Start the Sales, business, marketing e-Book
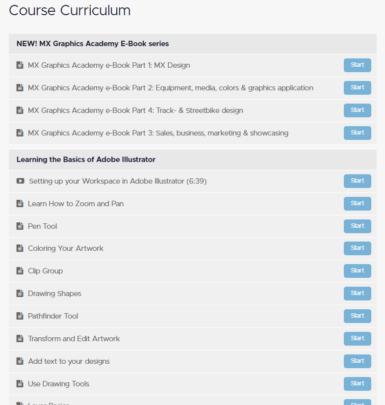The width and height of the screenshot is (385, 405). (x=357, y=133)
